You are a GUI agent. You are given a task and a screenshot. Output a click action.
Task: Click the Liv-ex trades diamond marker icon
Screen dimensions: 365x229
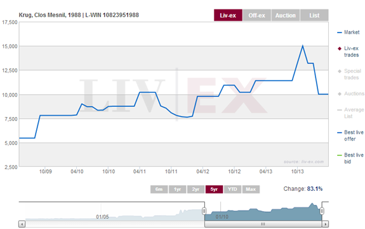340,48
